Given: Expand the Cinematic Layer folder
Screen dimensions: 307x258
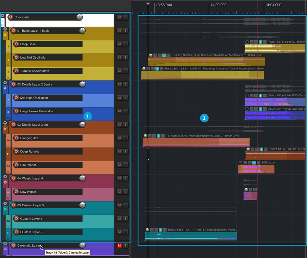Looking at the screenshot, I should pyautogui.click(x=5, y=244).
